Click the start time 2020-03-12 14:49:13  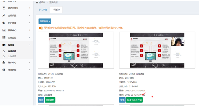click(54, 91)
